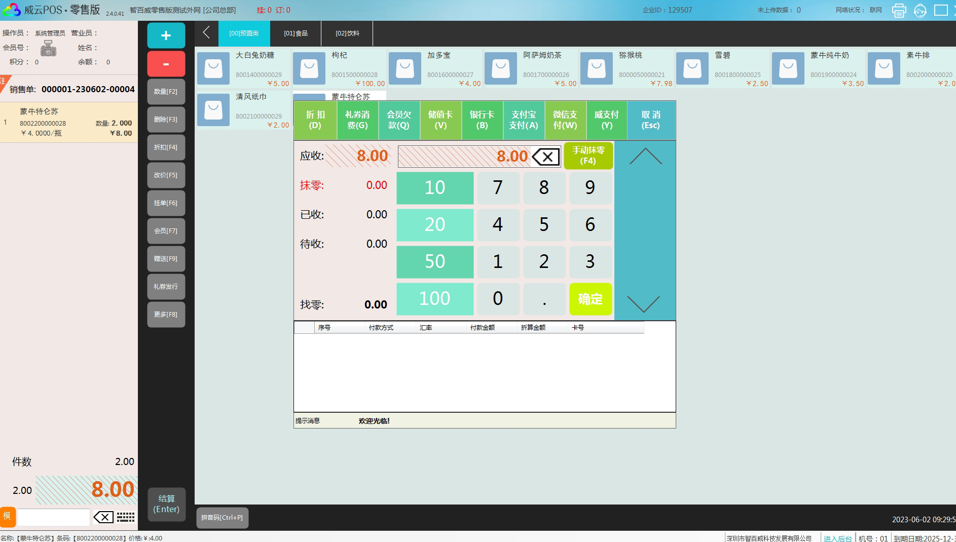Click the back arrow beside category tabs
The image size is (956, 542).
click(206, 33)
